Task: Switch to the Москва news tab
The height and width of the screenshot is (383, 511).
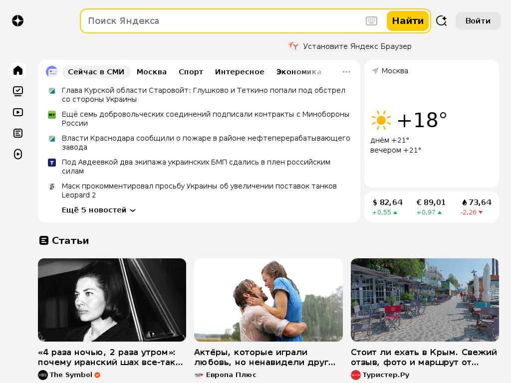Action: [152, 72]
